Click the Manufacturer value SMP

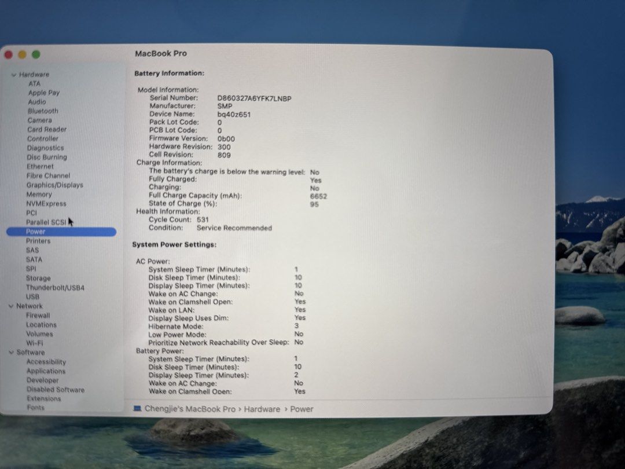(x=225, y=106)
